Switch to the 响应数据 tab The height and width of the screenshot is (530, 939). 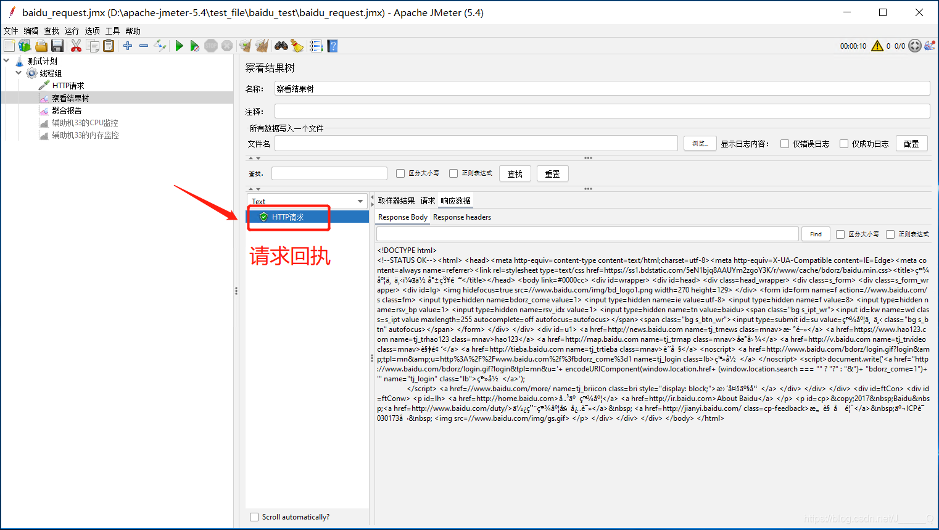455,201
